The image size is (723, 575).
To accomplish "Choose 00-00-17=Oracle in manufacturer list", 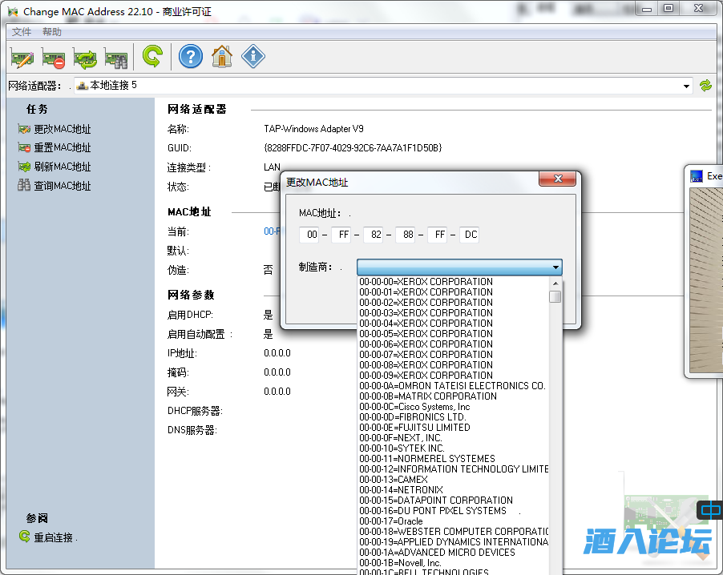I will click(391, 521).
